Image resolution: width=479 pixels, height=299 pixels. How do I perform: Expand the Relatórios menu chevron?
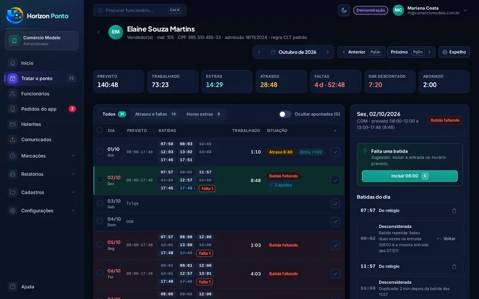pos(73,174)
